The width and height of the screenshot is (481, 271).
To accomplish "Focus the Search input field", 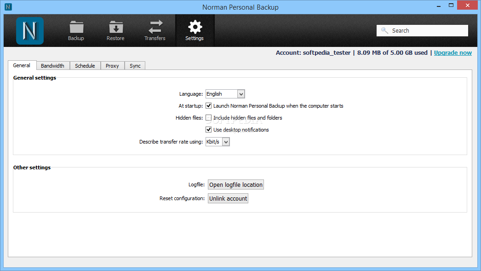I will pyautogui.click(x=422, y=30).
